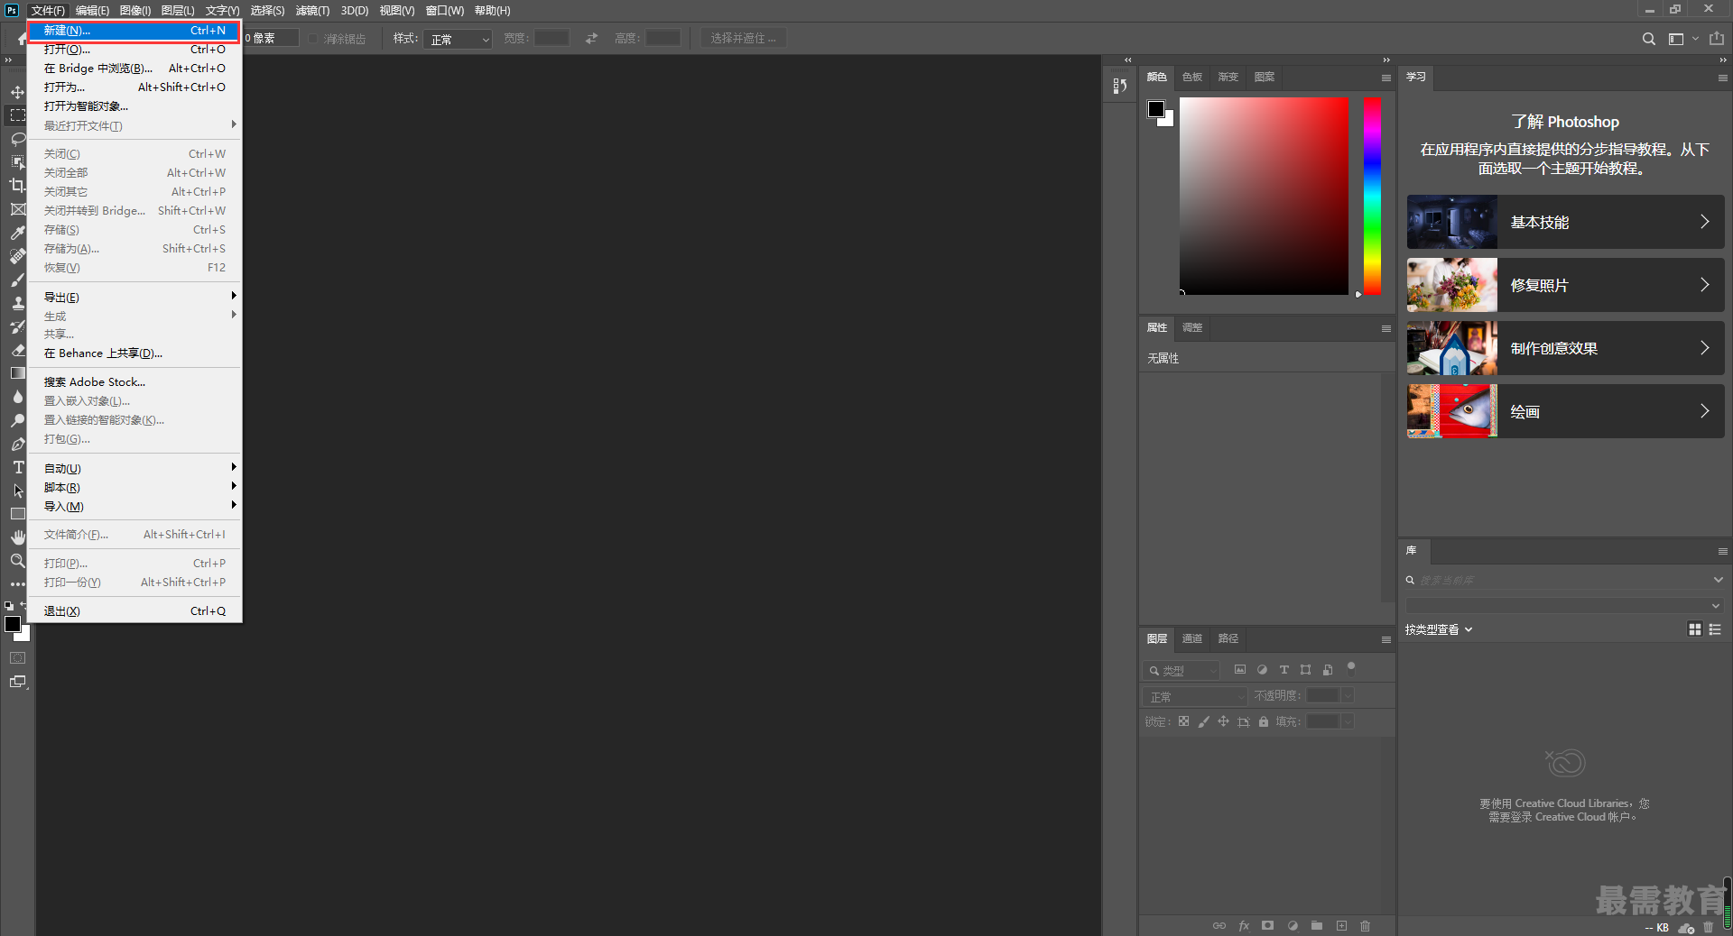
Task: Expand the 最近打开文件 submenu
Action: (134, 125)
